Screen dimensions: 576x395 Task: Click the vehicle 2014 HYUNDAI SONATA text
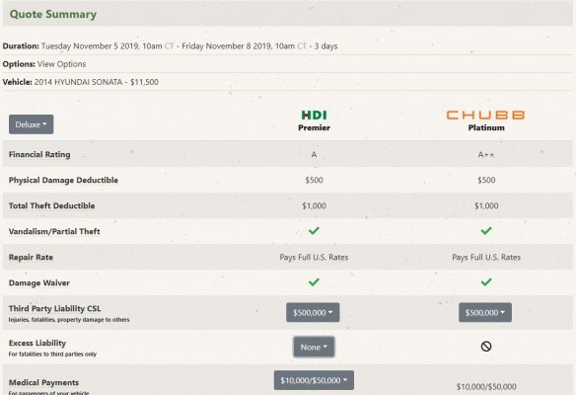coord(78,82)
